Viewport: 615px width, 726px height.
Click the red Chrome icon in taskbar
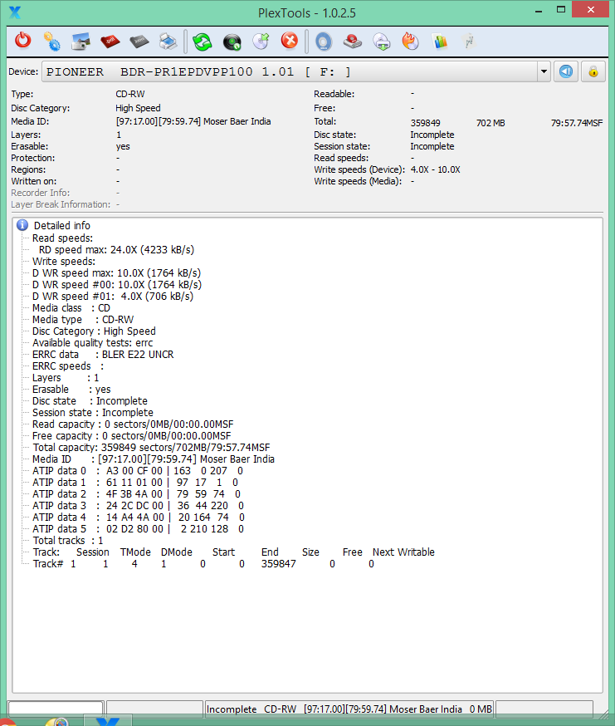point(7,722)
